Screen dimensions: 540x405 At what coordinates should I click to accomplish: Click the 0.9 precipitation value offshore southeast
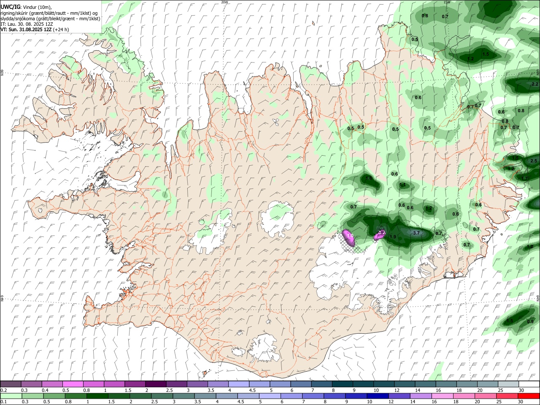(x=530, y=321)
